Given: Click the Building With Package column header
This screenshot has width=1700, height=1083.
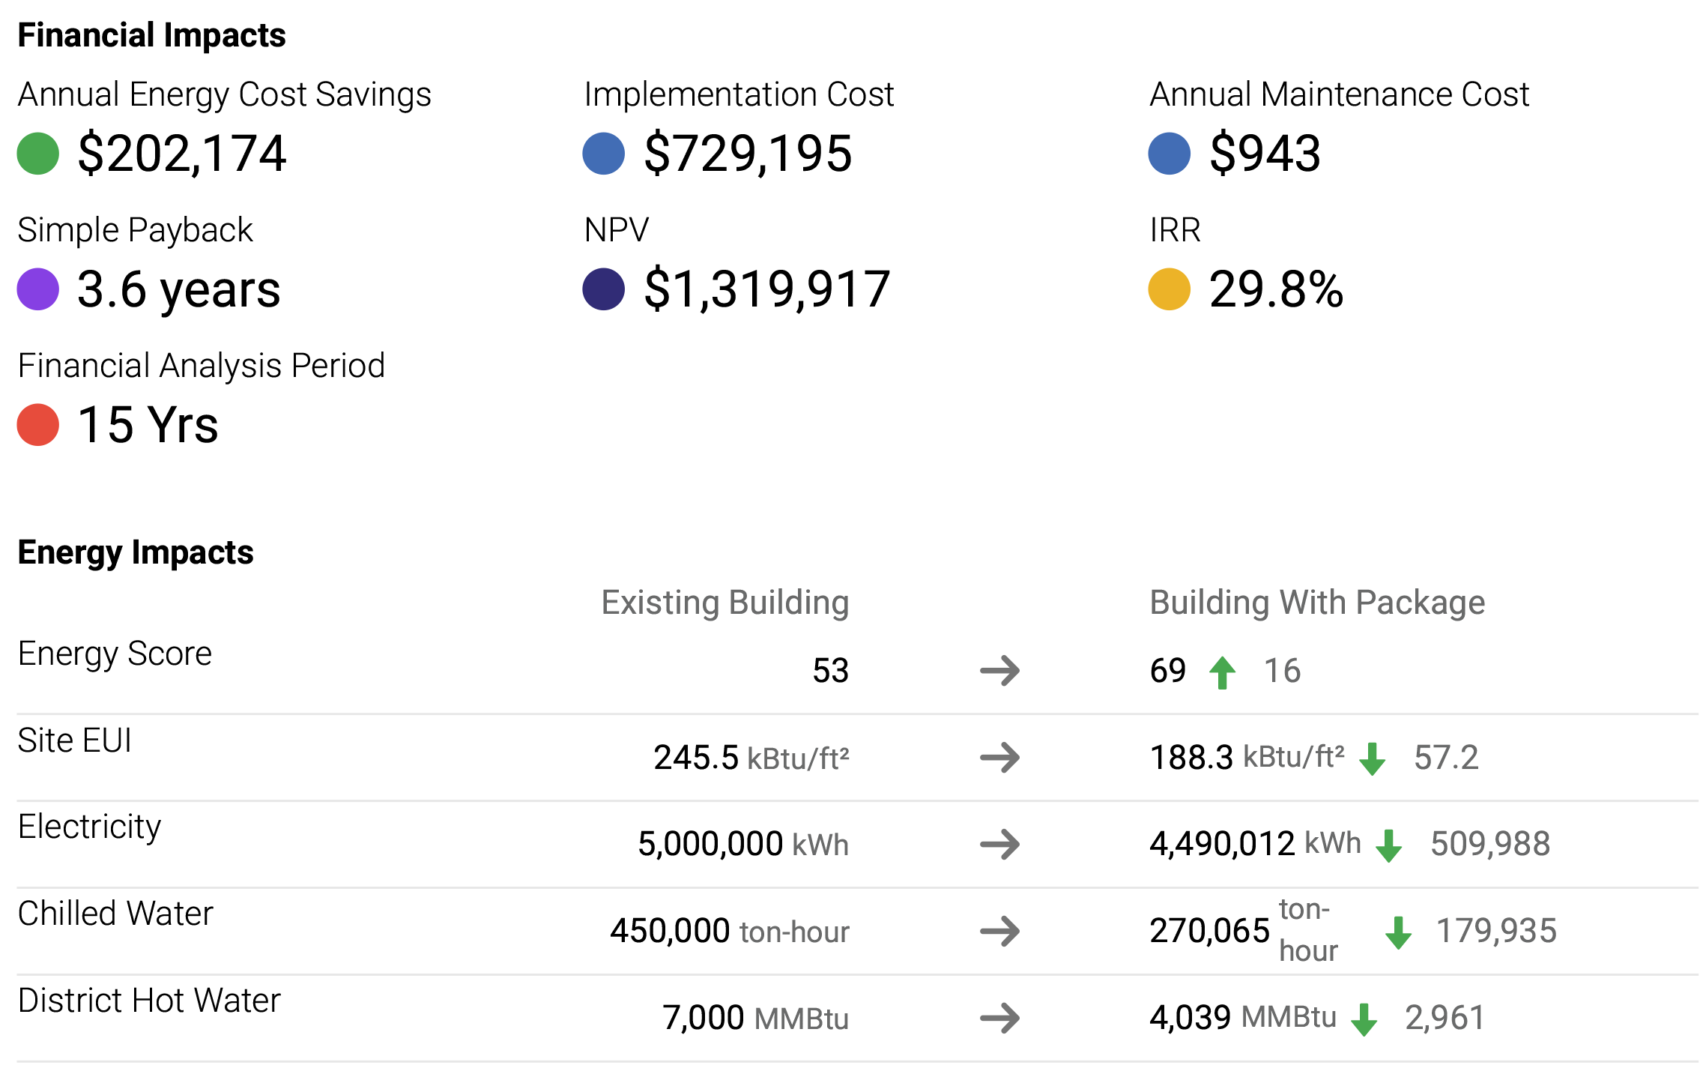Looking at the screenshot, I should (x=1317, y=603).
